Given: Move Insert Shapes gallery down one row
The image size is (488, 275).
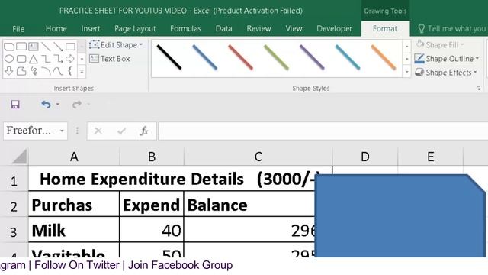Looking at the screenshot, I should point(82,59).
